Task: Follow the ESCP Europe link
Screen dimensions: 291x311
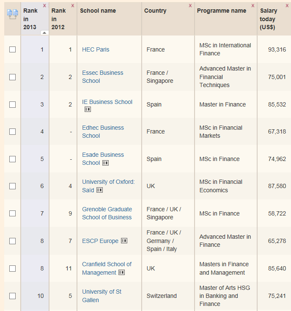Action: point(100,241)
